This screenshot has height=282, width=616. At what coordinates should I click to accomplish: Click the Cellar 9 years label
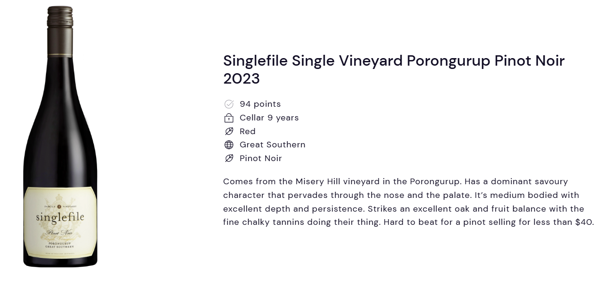269,118
